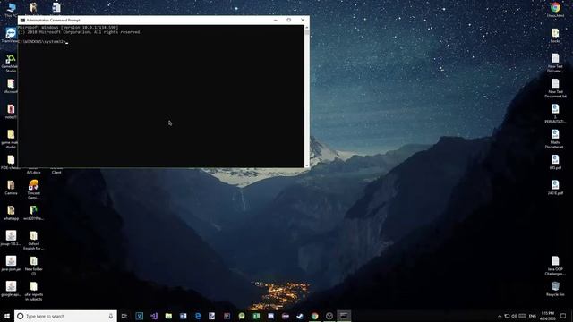Open the Tencent Gaming desktop shortcut
The width and height of the screenshot is (573, 322).
click(34, 190)
